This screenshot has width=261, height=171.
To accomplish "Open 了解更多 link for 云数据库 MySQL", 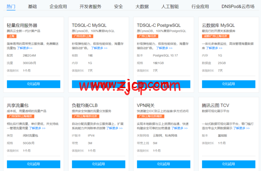I will pyautogui.click(x=214, y=48).
